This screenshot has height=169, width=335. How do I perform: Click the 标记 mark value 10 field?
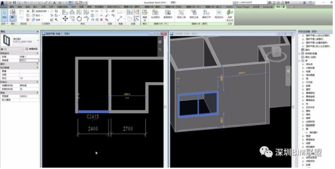click(x=29, y=78)
